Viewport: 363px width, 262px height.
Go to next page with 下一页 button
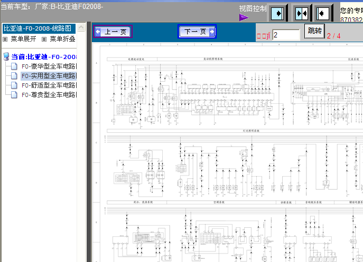pyautogui.click(x=197, y=32)
